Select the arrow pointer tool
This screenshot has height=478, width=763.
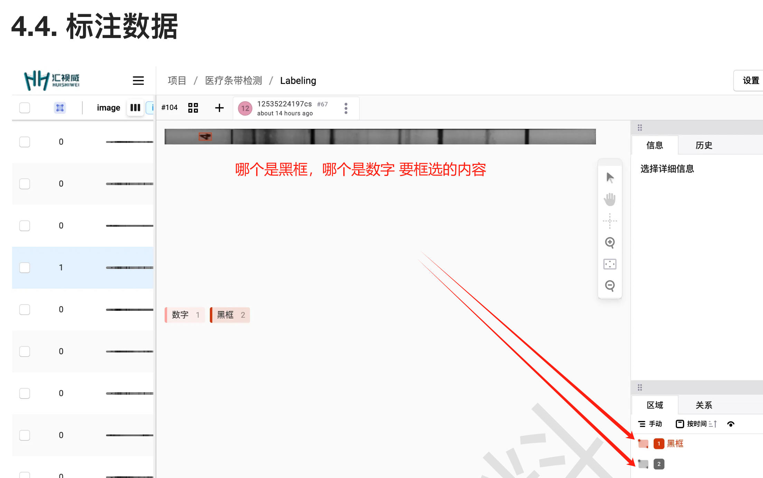tap(610, 178)
